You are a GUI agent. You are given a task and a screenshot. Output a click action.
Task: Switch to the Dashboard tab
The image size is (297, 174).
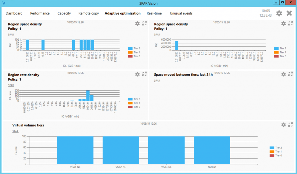tap(14, 13)
